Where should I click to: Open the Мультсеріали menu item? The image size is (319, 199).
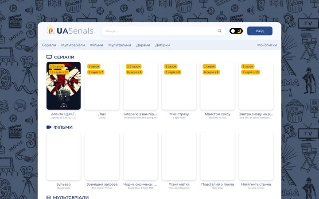[73, 45]
